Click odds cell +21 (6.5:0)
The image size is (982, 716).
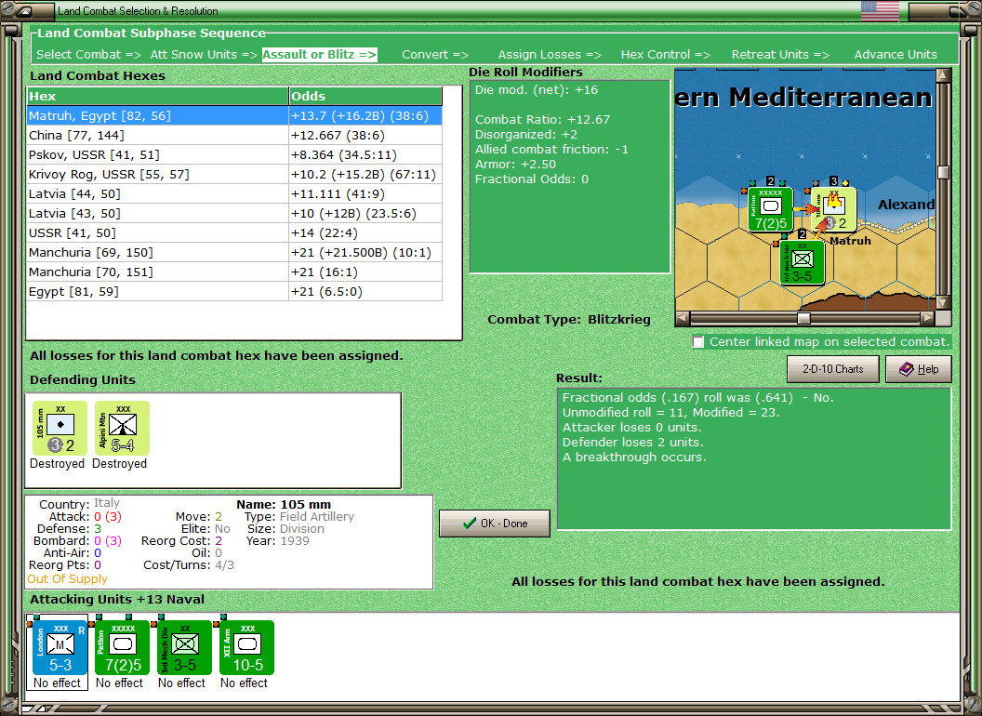pos(365,291)
